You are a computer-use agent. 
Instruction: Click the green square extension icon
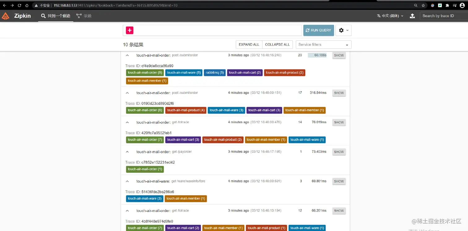440,5
